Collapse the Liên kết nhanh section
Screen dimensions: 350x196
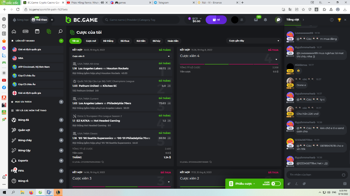point(61,41)
